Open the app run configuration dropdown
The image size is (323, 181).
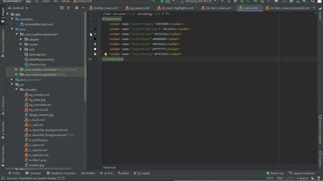point(168,1)
